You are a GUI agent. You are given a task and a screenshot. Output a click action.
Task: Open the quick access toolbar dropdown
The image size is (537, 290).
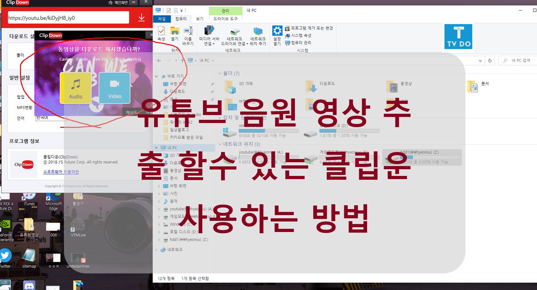pos(181,11)
